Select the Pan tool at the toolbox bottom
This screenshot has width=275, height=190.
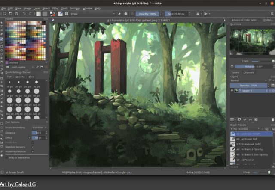click(x=2, y=155)
